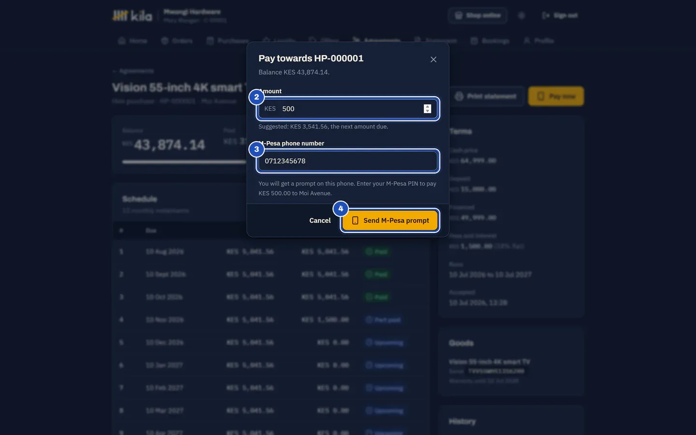Increase the amount with the up stepper arrow

[427, 106]
